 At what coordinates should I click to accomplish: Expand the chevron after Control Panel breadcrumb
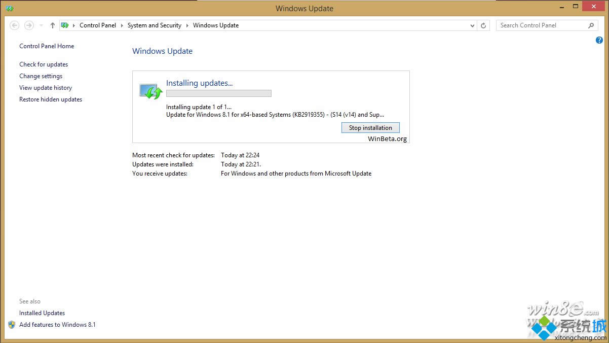coord(122,25)
